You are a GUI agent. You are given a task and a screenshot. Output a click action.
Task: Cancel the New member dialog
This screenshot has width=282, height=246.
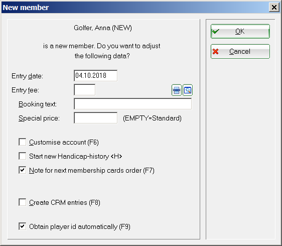(240, 52)
